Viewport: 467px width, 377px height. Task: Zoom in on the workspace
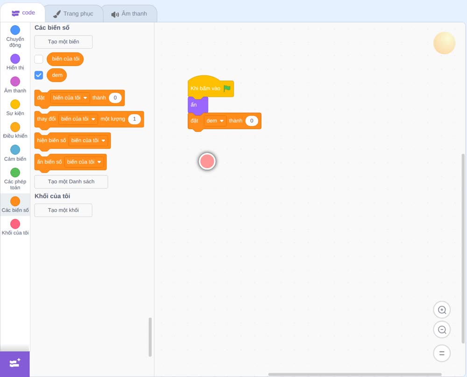point(442,310)
